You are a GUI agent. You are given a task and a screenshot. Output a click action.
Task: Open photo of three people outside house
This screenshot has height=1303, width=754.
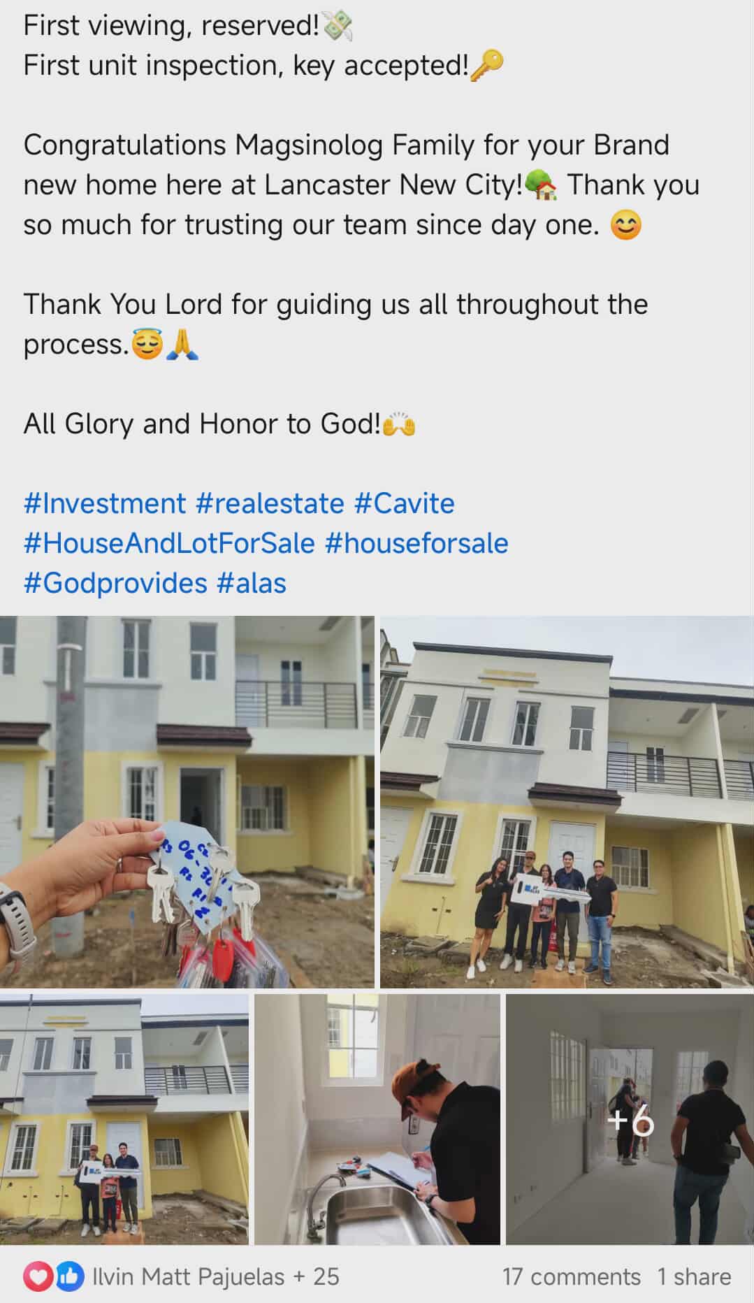pyautogui.click(x=124, y=1119)
